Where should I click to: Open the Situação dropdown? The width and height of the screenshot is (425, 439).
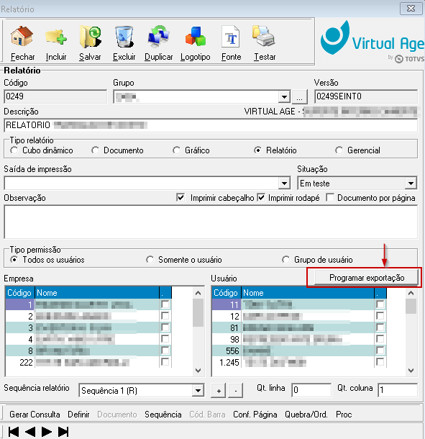click(x=411, y=184)
